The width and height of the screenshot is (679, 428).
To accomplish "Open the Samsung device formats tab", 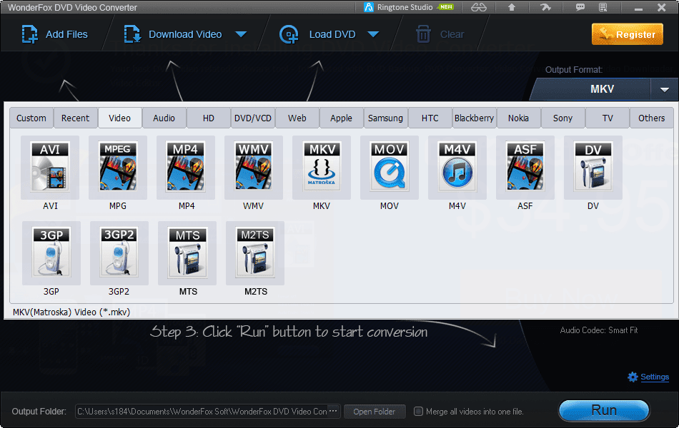I will (386, 118).
